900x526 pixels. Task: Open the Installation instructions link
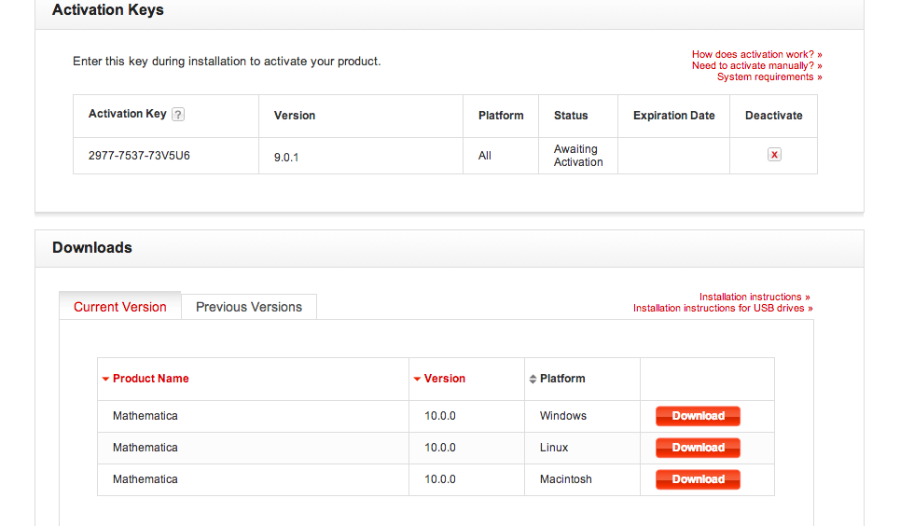tap(755, 297)
